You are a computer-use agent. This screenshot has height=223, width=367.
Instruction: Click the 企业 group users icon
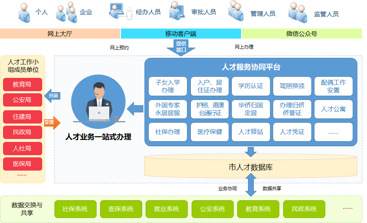pyautogui.click(x=66, y=12)
